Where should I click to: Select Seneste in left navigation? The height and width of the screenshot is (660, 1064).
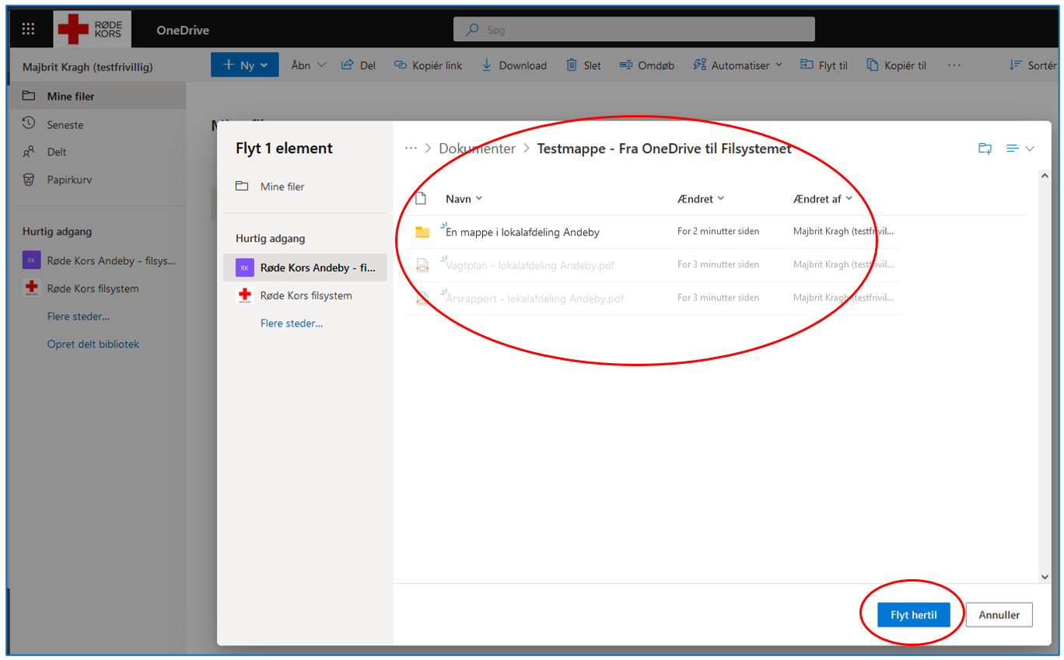(x=97, y=124)
